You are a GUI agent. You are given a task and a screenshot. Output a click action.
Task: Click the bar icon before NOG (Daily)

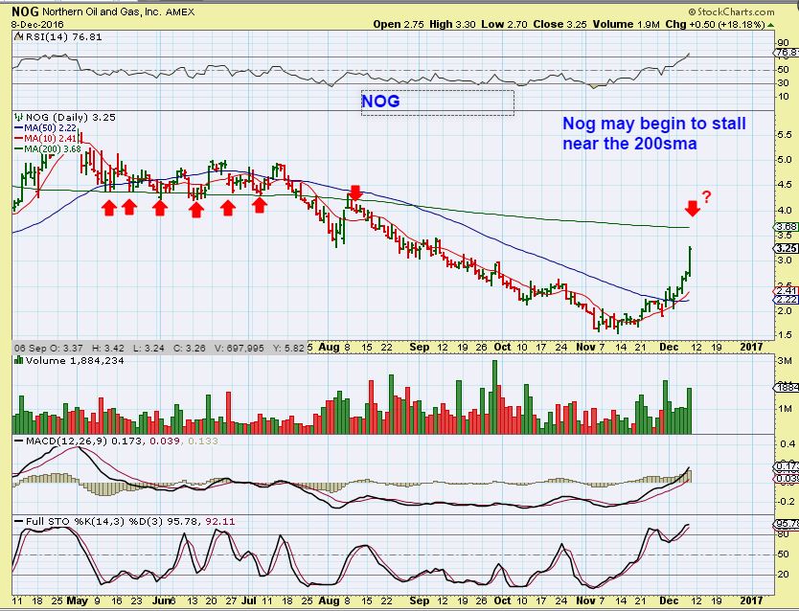pos(19,117)
